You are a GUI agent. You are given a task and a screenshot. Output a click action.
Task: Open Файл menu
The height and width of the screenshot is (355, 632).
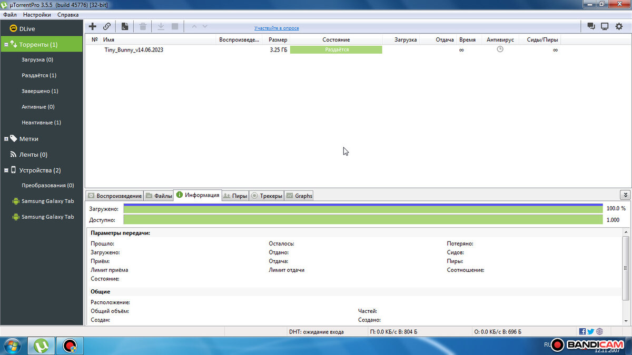click(x=9, y=15)
